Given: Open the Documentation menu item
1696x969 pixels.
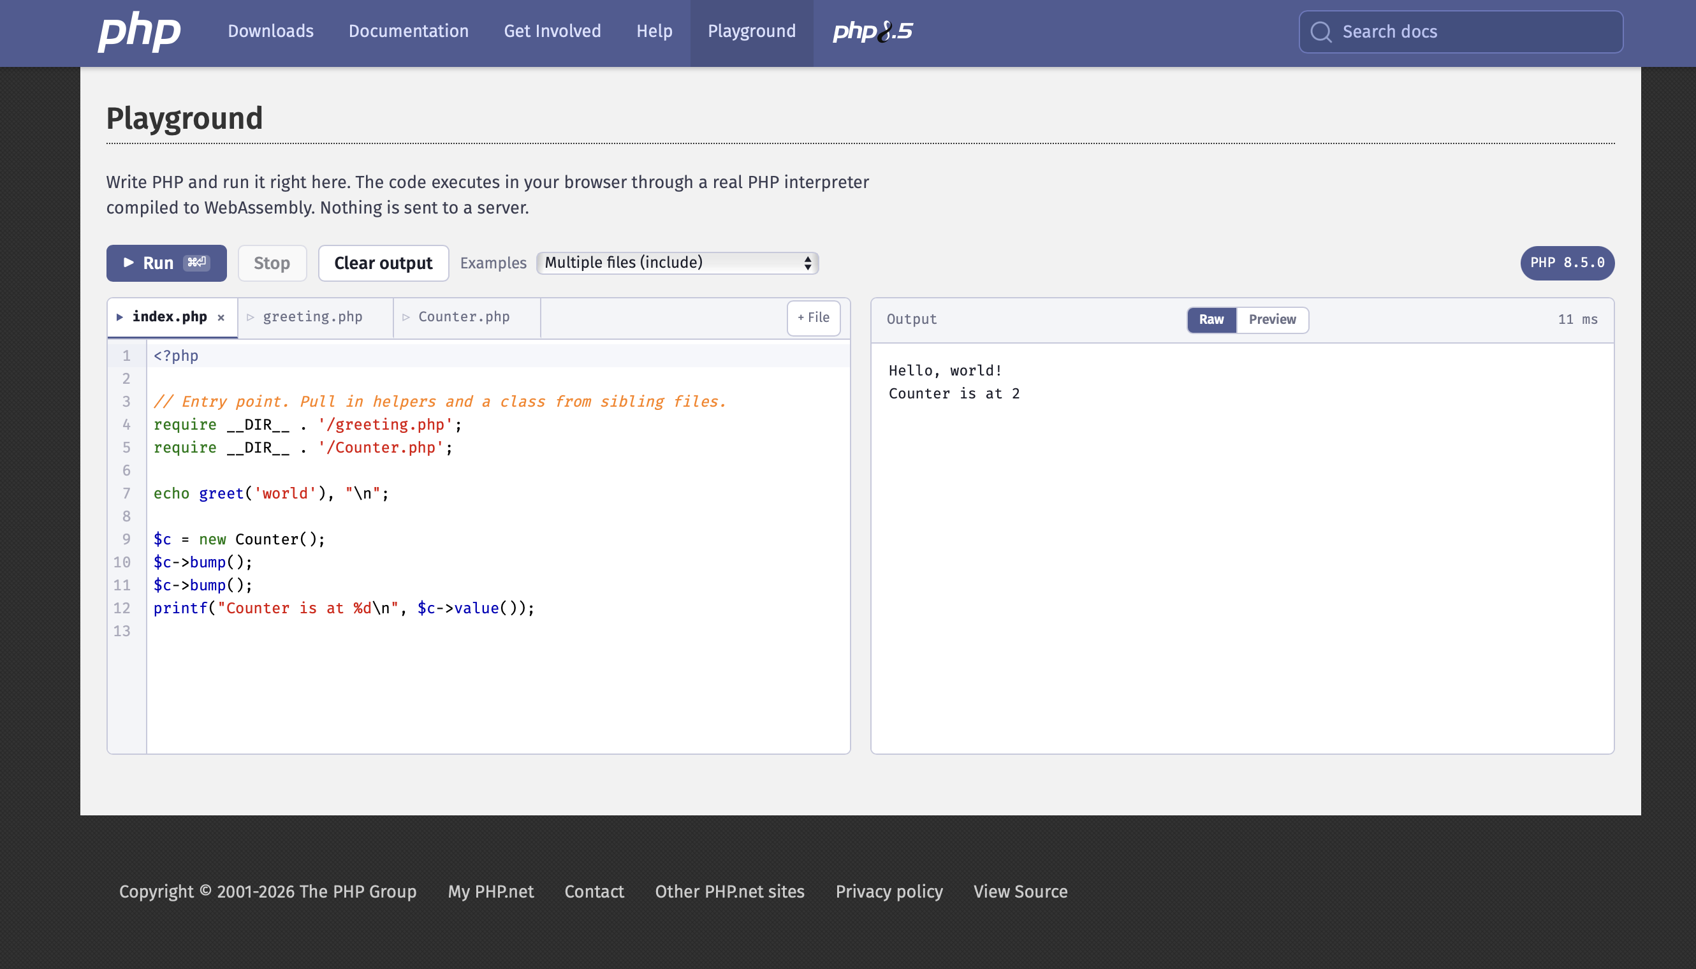Looking at the screenshot, I should click(409, 31).
